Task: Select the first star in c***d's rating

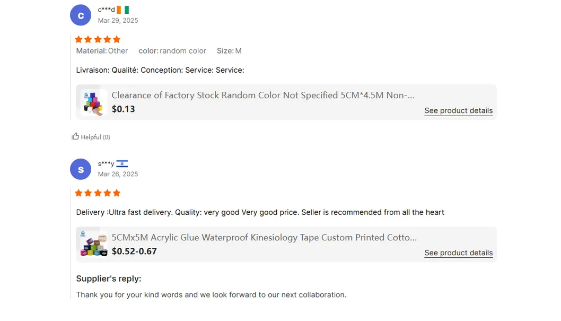Action: [x=78, y=39]
